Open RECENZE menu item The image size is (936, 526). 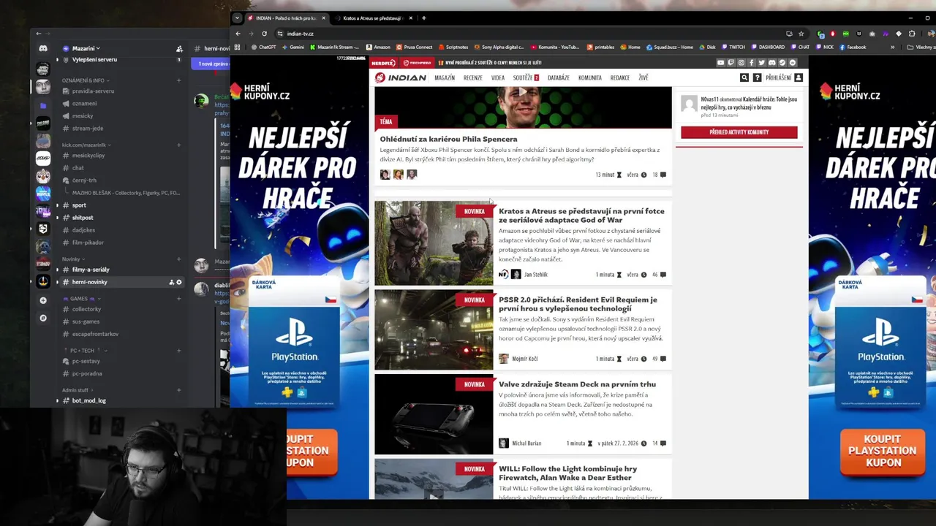pos(473,77)
